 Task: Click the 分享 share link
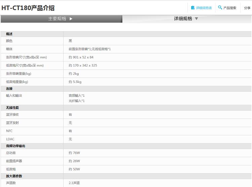click(x=247, y=8)
